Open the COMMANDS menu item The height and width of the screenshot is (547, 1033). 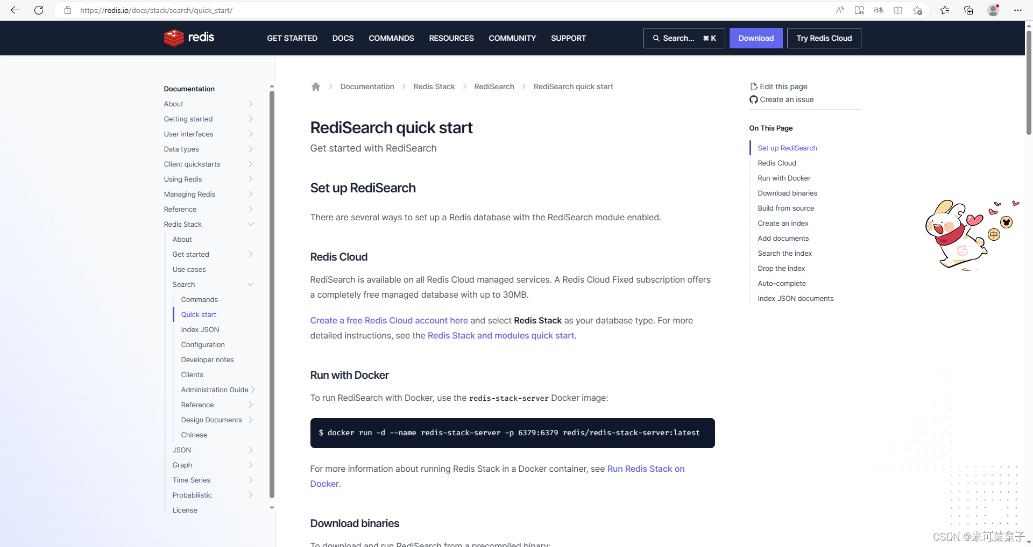[x=391, y=38]
